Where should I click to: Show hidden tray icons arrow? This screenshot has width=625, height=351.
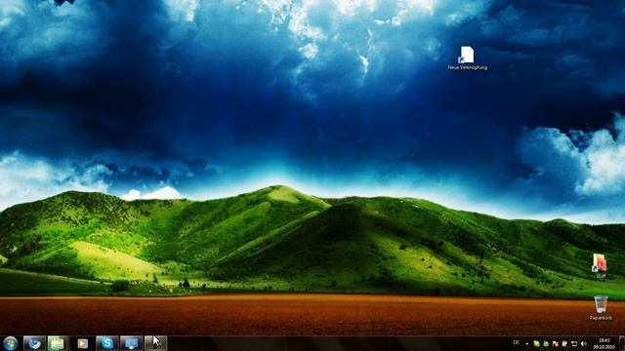pyautogui.click(x=527, y=343)
